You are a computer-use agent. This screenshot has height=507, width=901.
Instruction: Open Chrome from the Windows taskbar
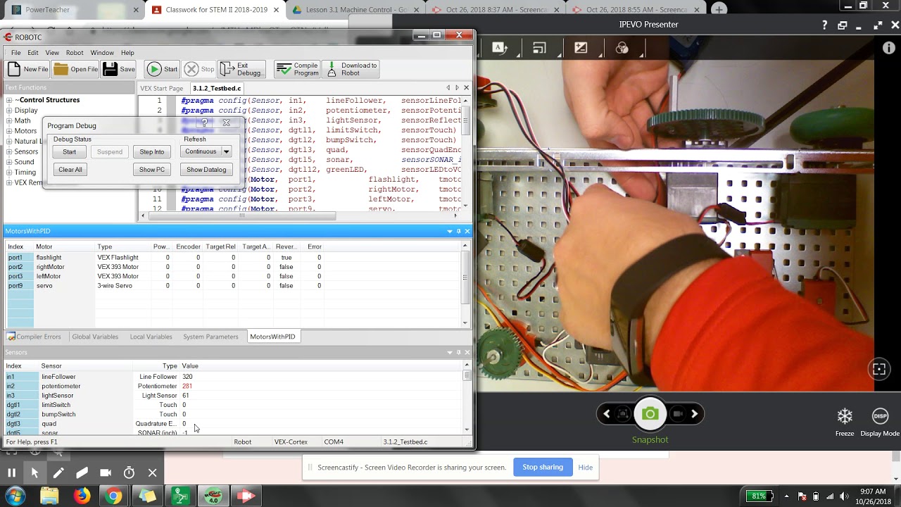click(114, 496)
